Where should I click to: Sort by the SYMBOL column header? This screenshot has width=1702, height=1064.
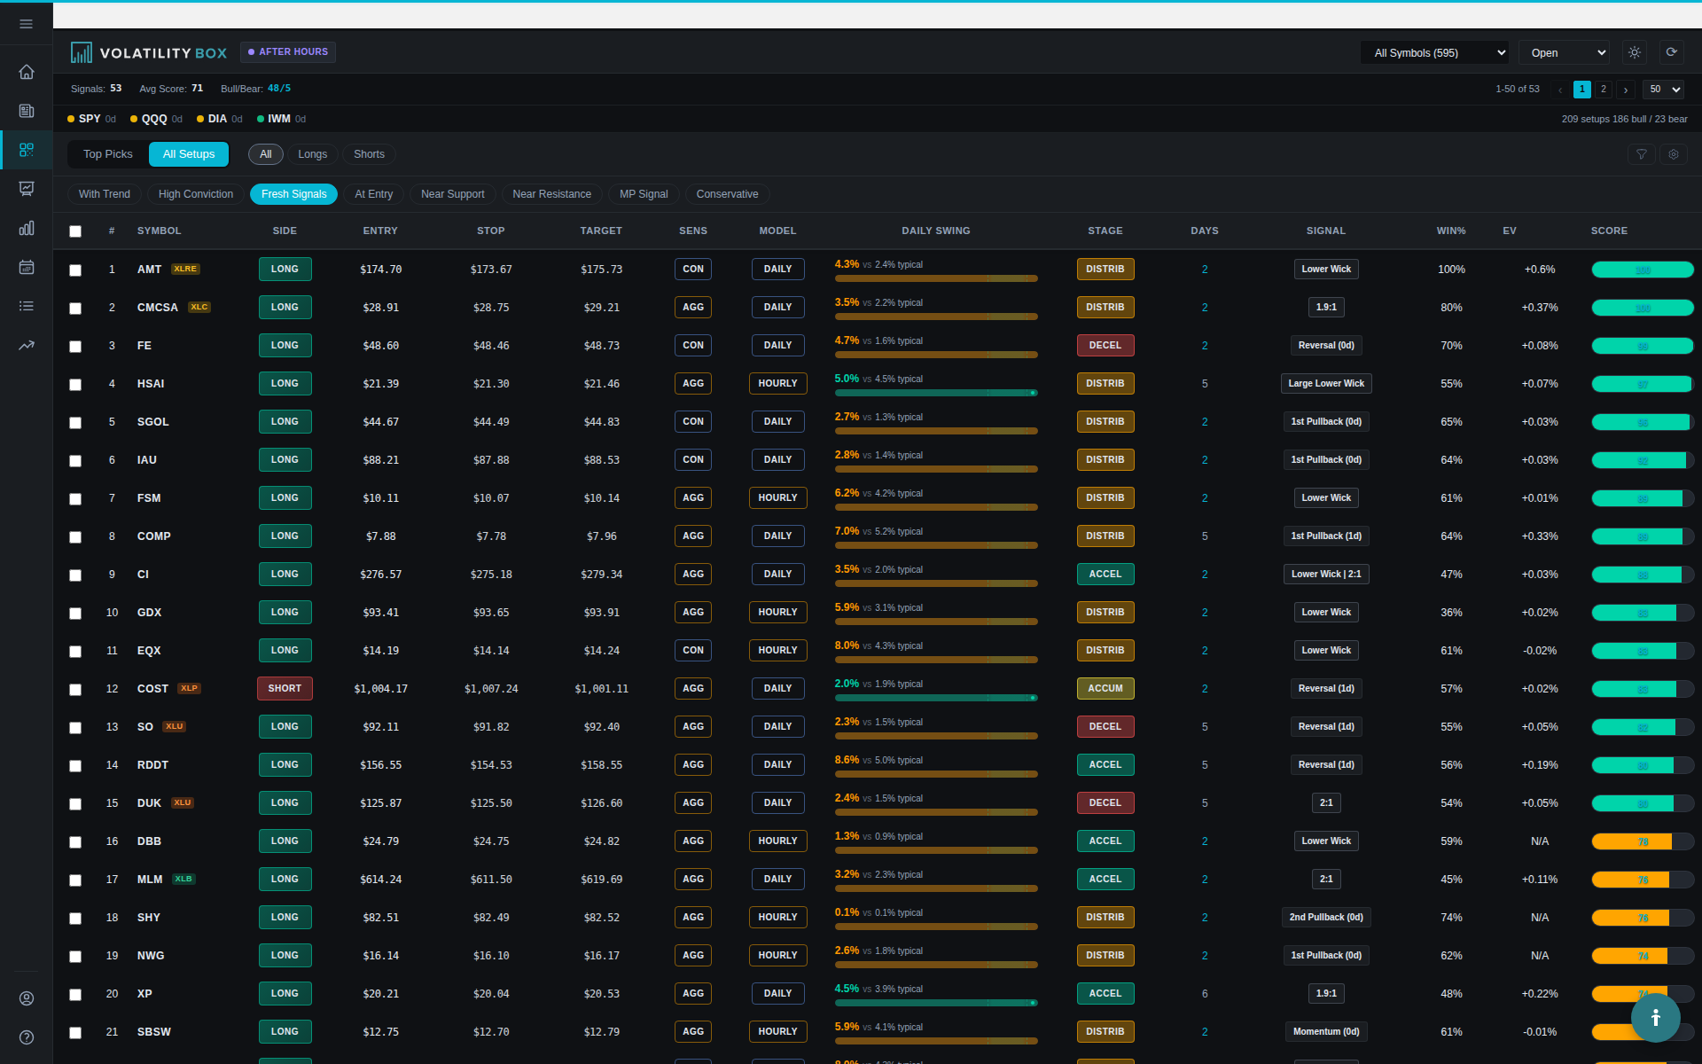pos(160,231)
